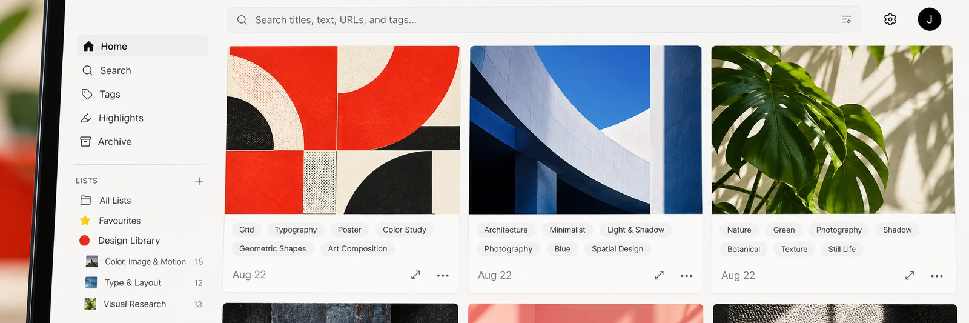Click the folder icon beside All Lists
Image resolution: width=969 pixels, height=323 pixels.
[86, 200]
